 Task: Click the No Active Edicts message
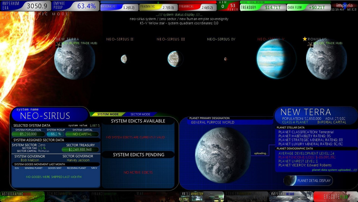coord(138,172)
